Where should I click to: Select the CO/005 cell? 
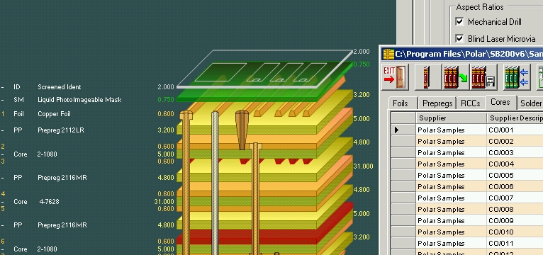(x=515, y=175)
